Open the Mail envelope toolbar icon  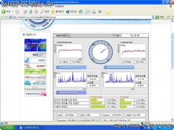[x=87, y=12]
